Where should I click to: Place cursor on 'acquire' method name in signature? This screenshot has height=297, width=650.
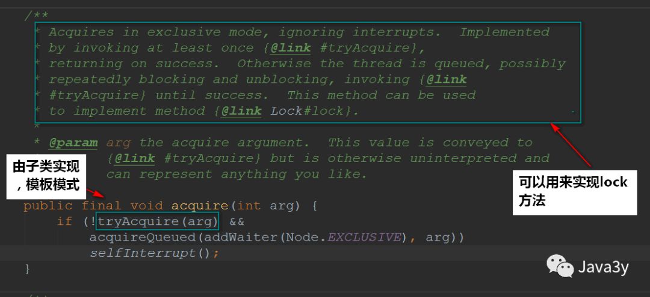click(200, 206)
